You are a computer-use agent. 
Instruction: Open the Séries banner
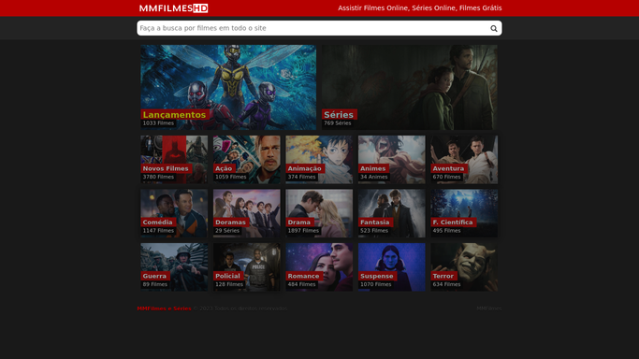pyautogui.click(x=410, y=88)
